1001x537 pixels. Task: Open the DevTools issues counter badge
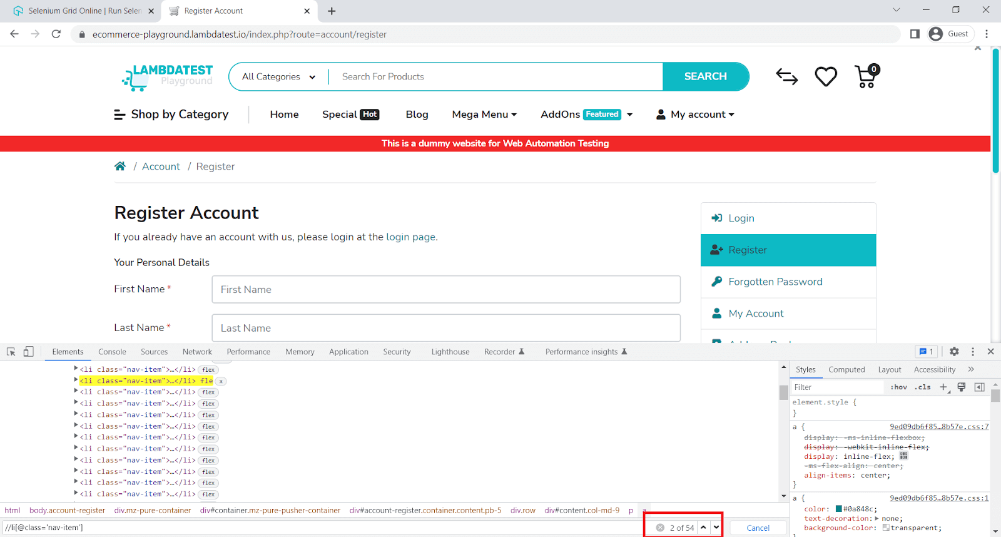[926, 352]
